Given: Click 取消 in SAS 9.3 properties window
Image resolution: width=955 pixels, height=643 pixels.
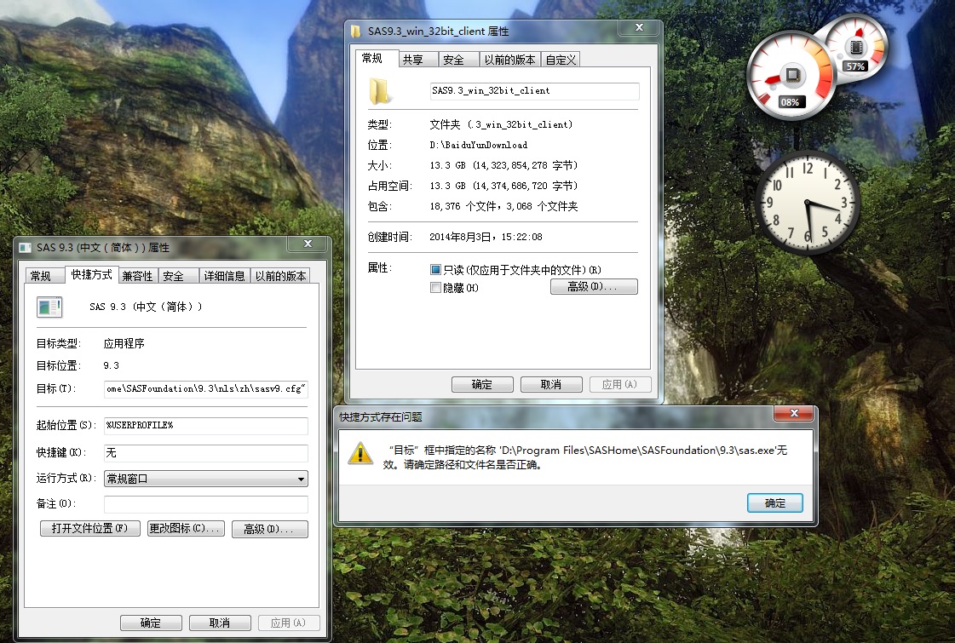Looking at the screenshot, I should (x=220, y=623).
